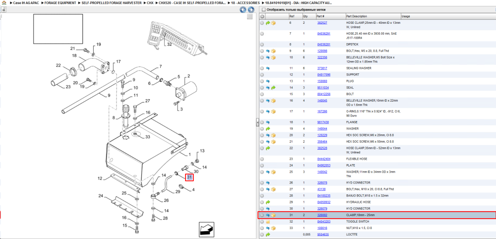Click the green arrow icon for HYDRAULIC HOSE
This screenshot has height=239, width=496.
[268, 202]
